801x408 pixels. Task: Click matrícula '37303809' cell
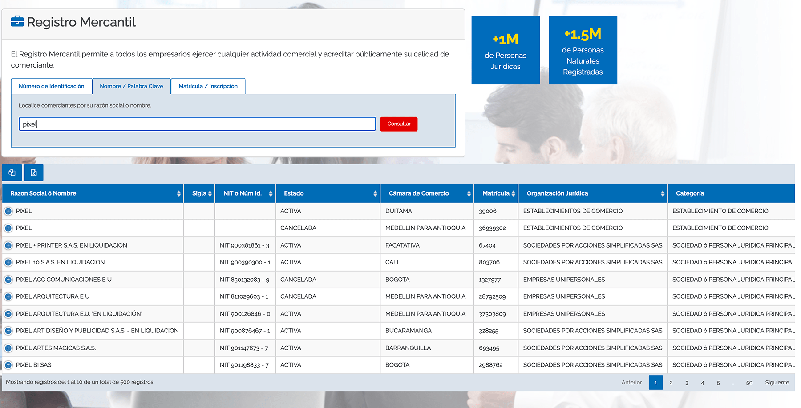point(496,314)
